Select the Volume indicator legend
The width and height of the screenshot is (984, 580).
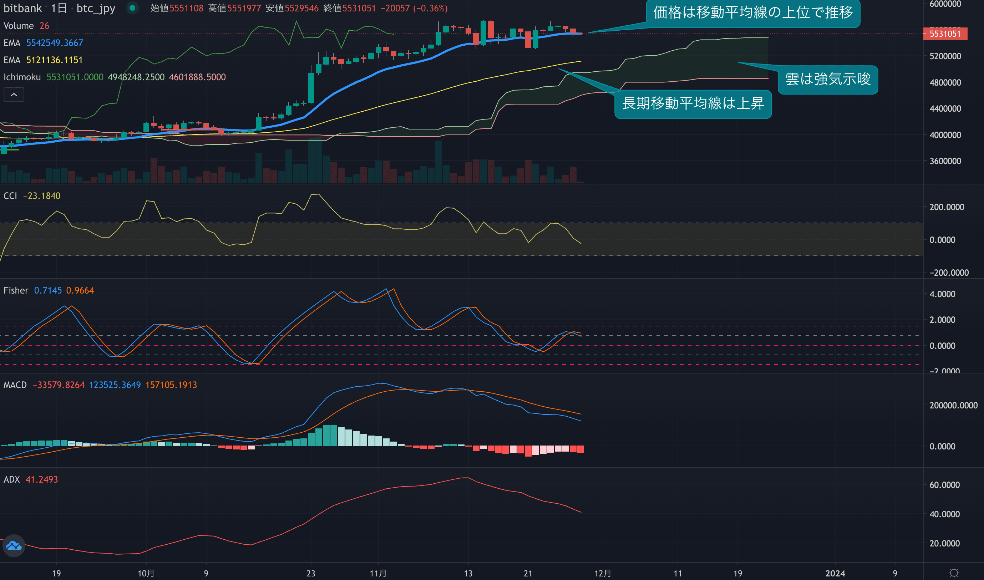19,26
